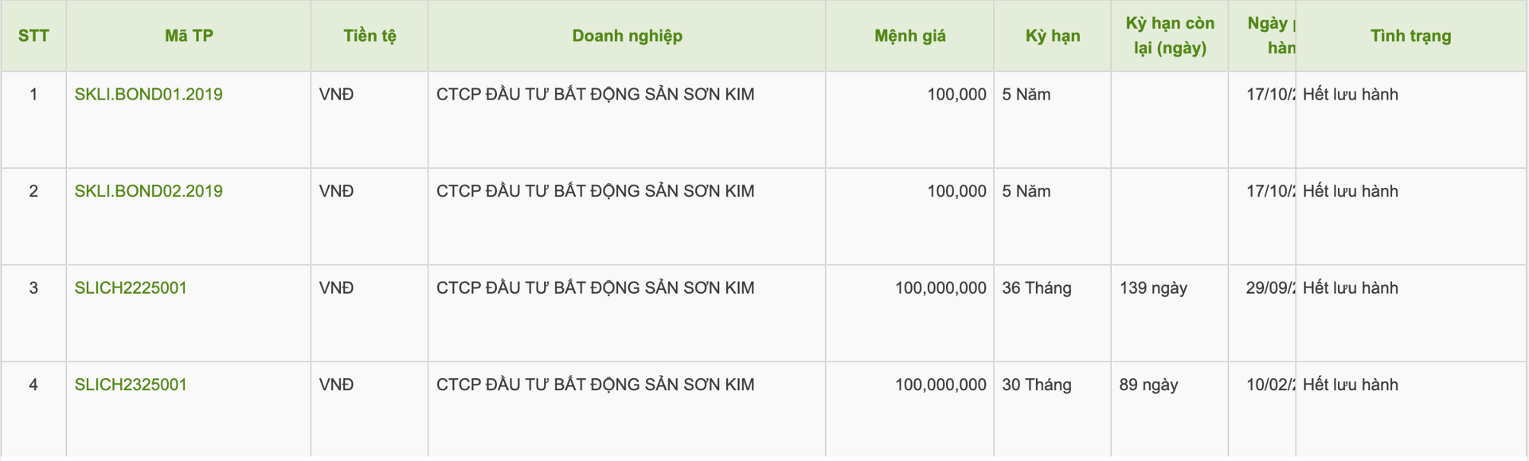The height and width of the screenshot is (461, 1529).
Task: Open bond code SKLI.BOND02.2019 link
Action: [148, 191]
